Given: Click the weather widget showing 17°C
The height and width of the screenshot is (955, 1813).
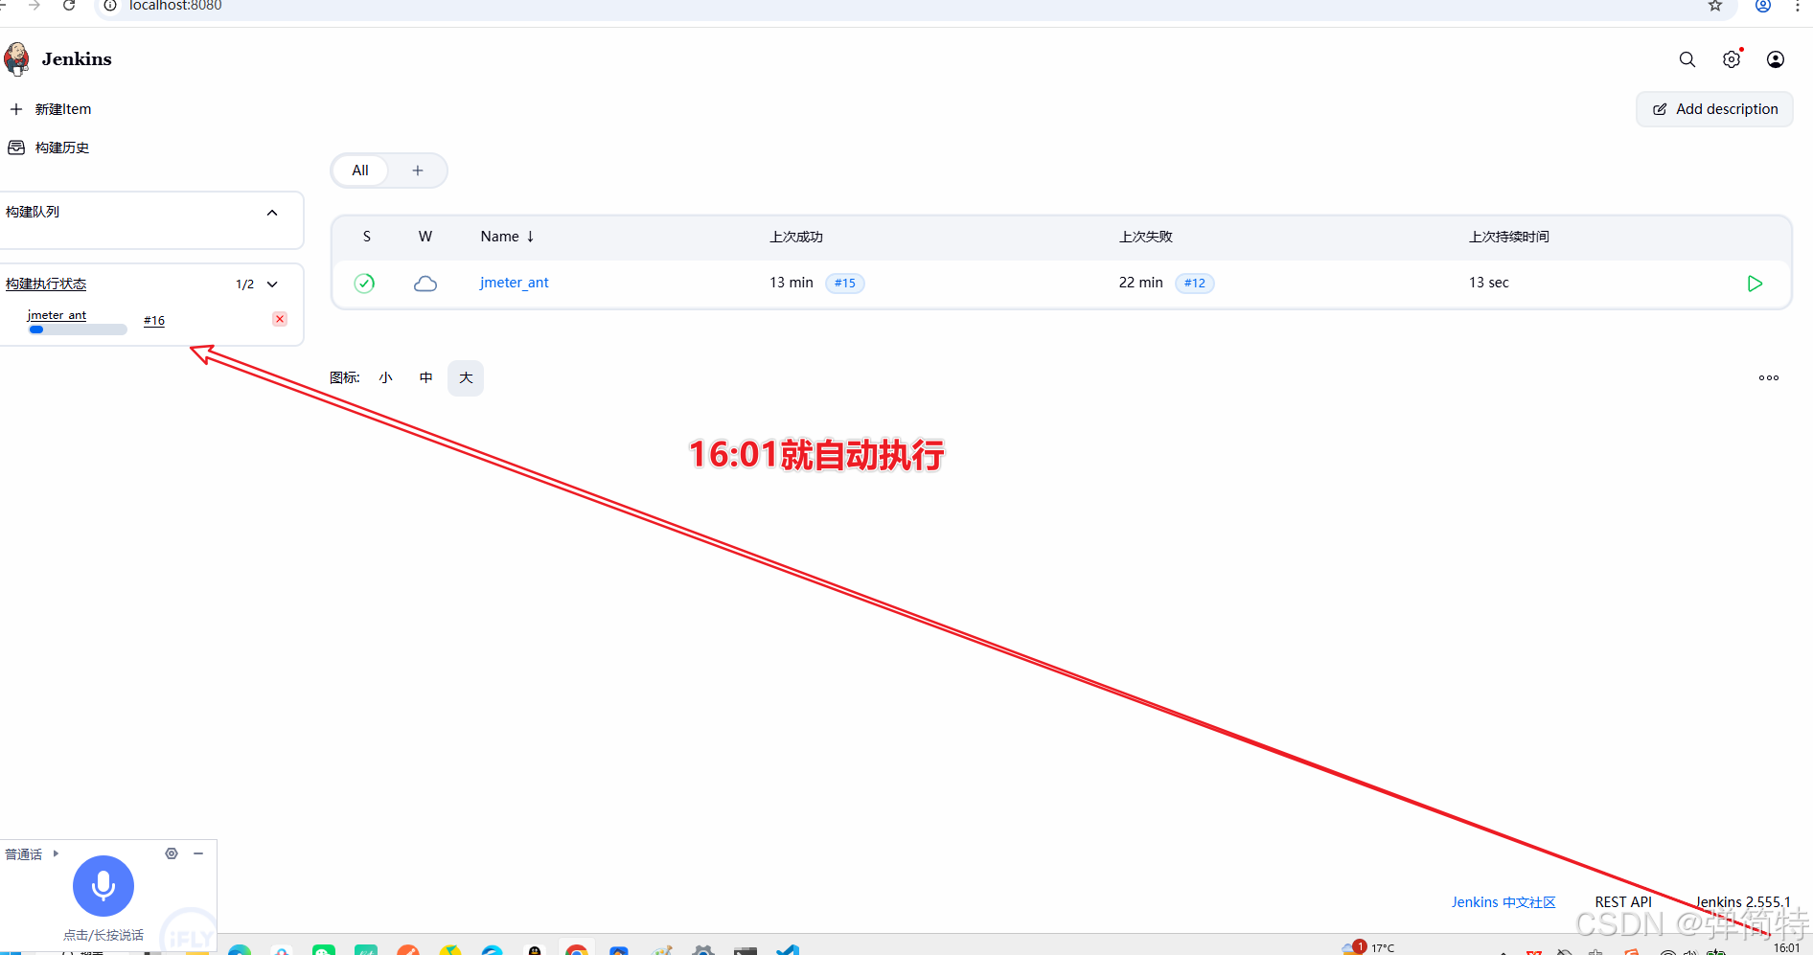Looking at the screenshot, I should 1368,947.
